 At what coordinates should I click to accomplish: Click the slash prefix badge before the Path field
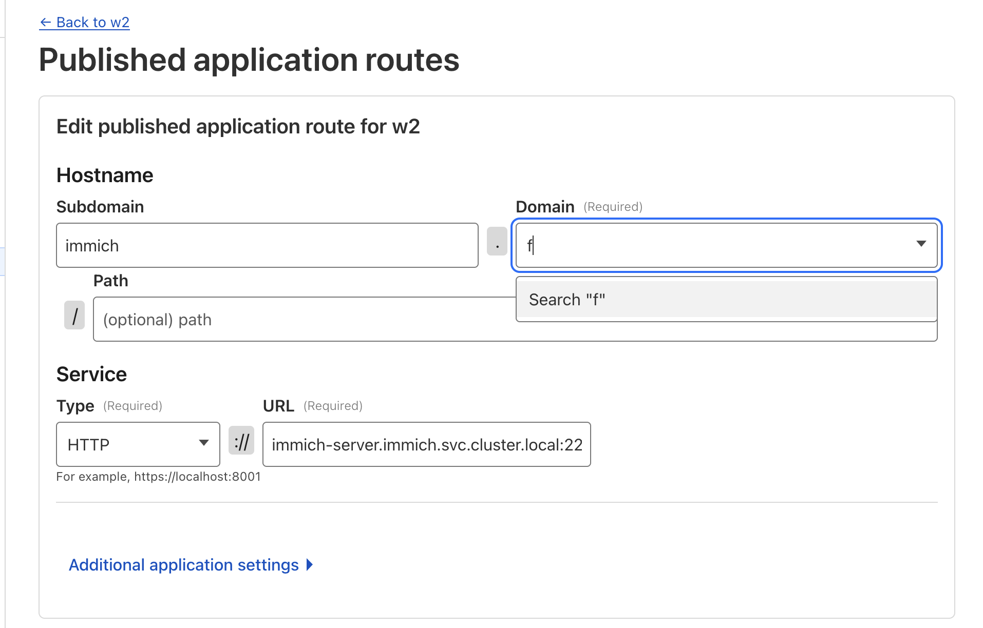point(74,316)
